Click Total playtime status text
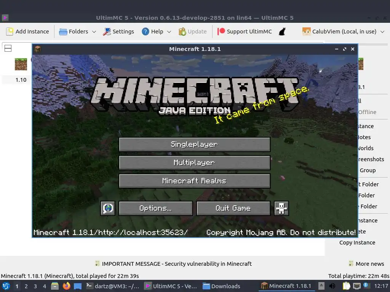Viewport: 390px width, 292px height. point(359,276)
